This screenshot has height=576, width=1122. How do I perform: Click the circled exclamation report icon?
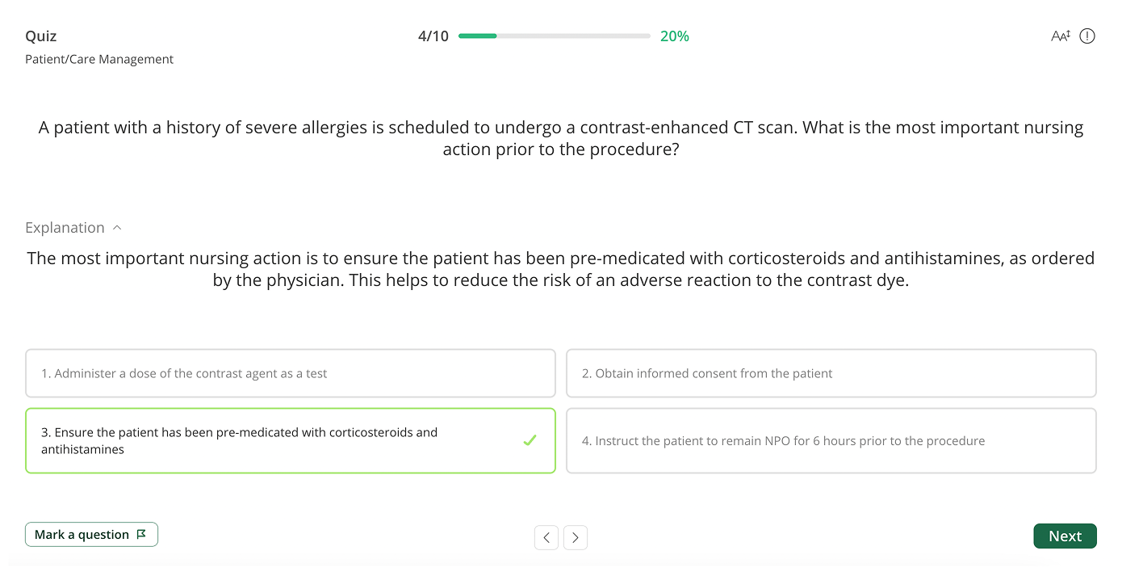(1087, 36)
